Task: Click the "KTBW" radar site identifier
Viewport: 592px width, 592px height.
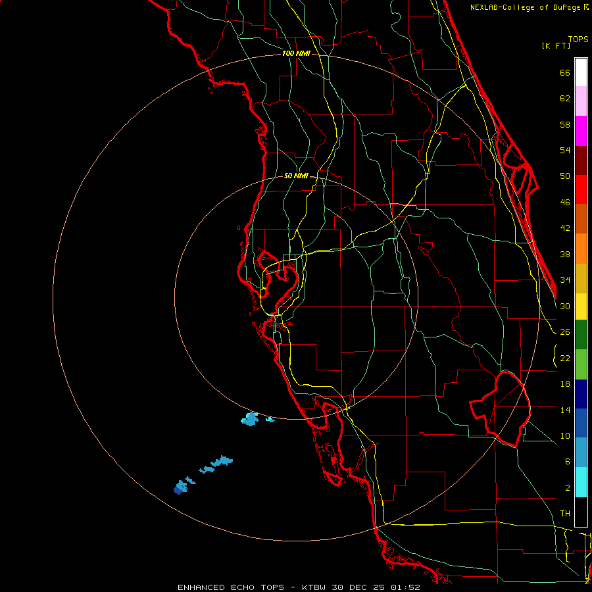Action: [314, 587]
